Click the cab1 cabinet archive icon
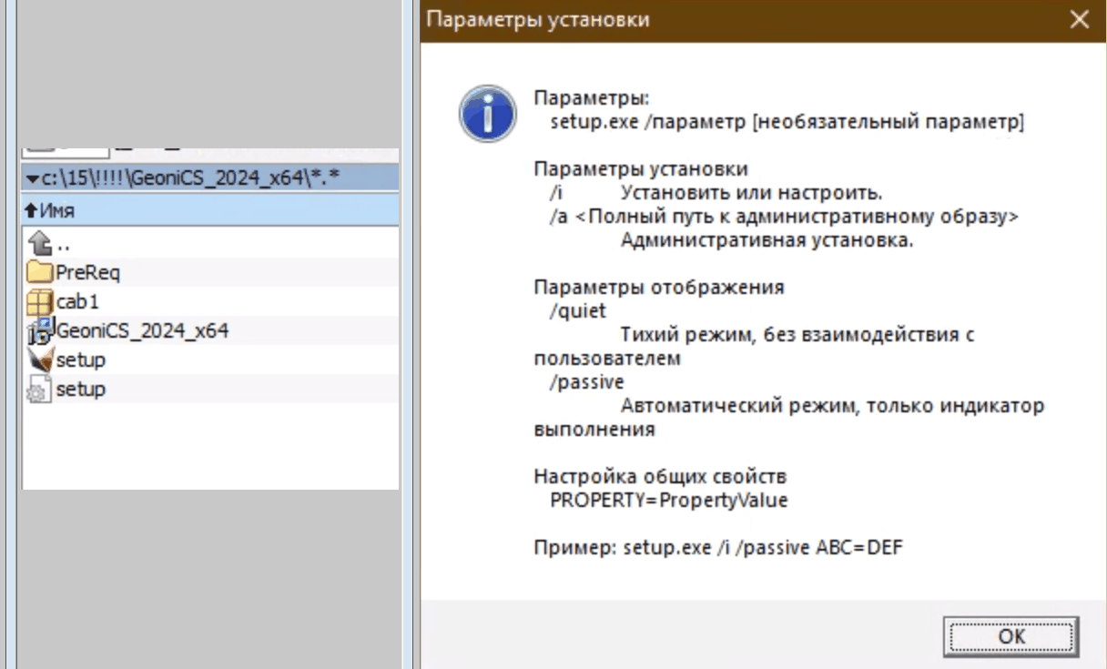 click(x=40, y=301)
